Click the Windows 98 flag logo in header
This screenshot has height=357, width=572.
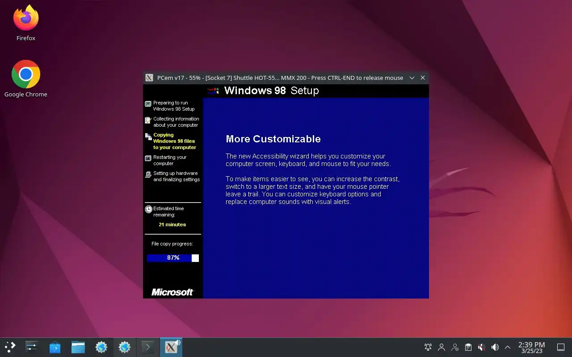click(214, 91)
